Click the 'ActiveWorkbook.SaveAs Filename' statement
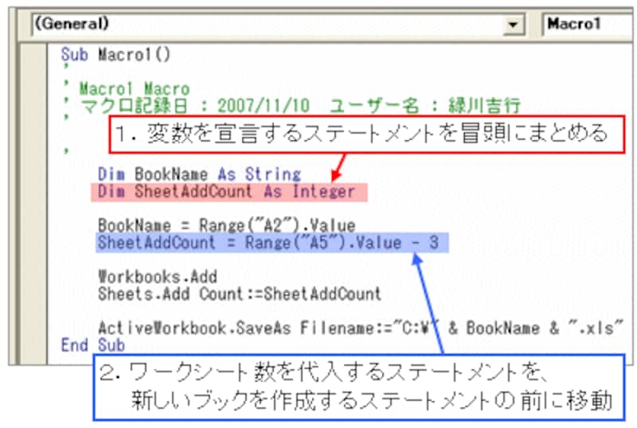Image resolution: width=637 pixels, height=428 pixels. click(360, 328)
